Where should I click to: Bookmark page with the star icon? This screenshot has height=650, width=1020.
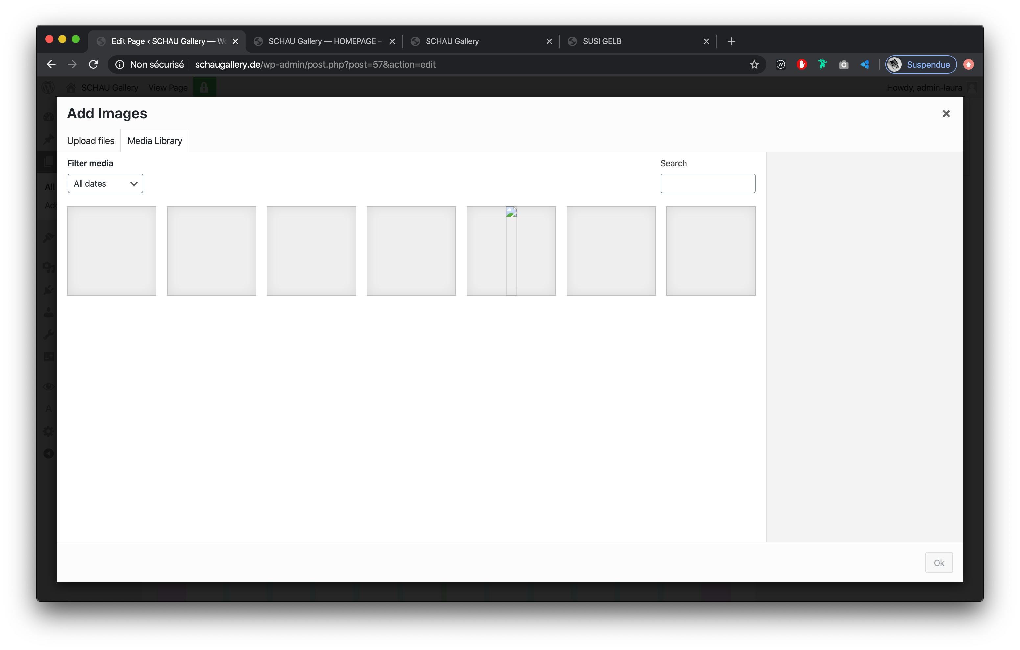(754, 64)
